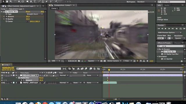Click the Auto-keyframe stopwatch icon in timeline
This screenshot has width=186, height=104.
[x=94, y=69]
